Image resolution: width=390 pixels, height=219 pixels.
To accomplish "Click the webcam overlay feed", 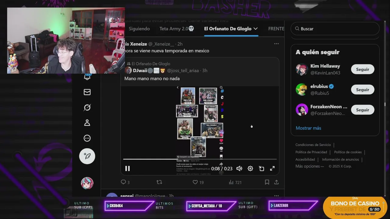I will (x=66, y=40).
